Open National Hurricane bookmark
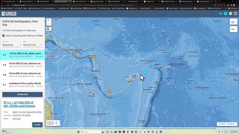 [35, 8]
